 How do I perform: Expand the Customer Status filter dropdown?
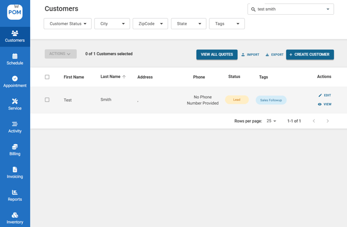[68, 24]
